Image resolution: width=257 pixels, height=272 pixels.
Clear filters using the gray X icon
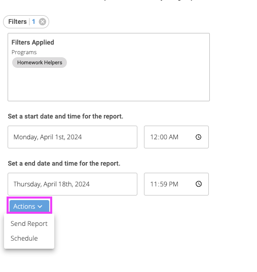click(43, 22)
